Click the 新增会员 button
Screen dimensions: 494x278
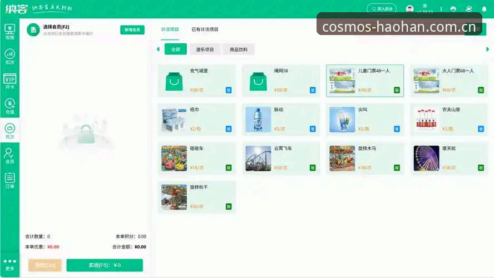[132, 29]
